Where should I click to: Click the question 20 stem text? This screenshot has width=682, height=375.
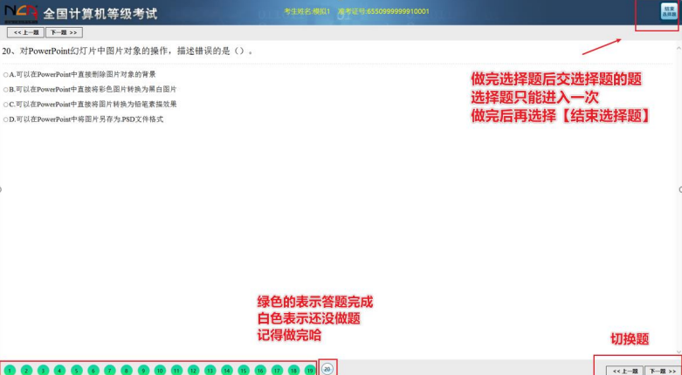pyautogui.click(x=127, y=51)
